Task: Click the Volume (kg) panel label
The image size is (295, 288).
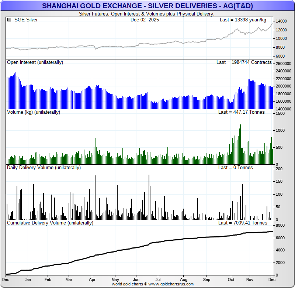Action: point(34,112)
